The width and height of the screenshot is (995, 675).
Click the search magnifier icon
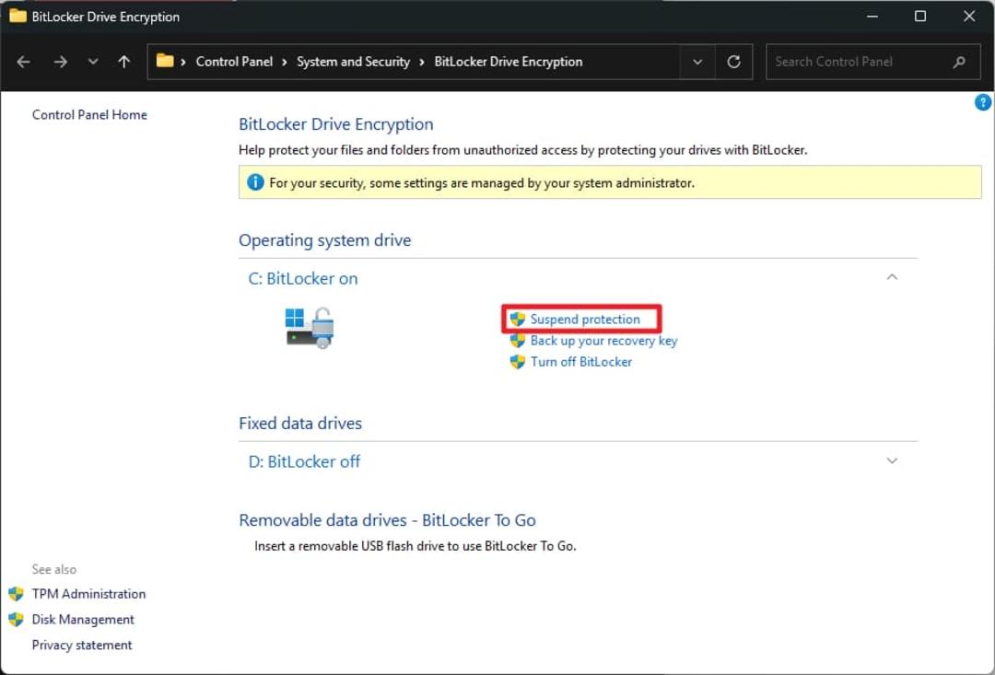[959, 62]
